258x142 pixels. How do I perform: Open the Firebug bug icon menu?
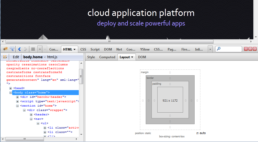point(5,49)
